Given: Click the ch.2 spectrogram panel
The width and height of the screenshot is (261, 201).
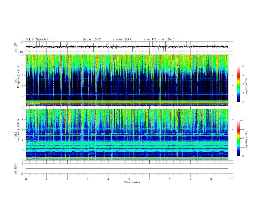Looking at the screenshot, I should tap(127, 135).
